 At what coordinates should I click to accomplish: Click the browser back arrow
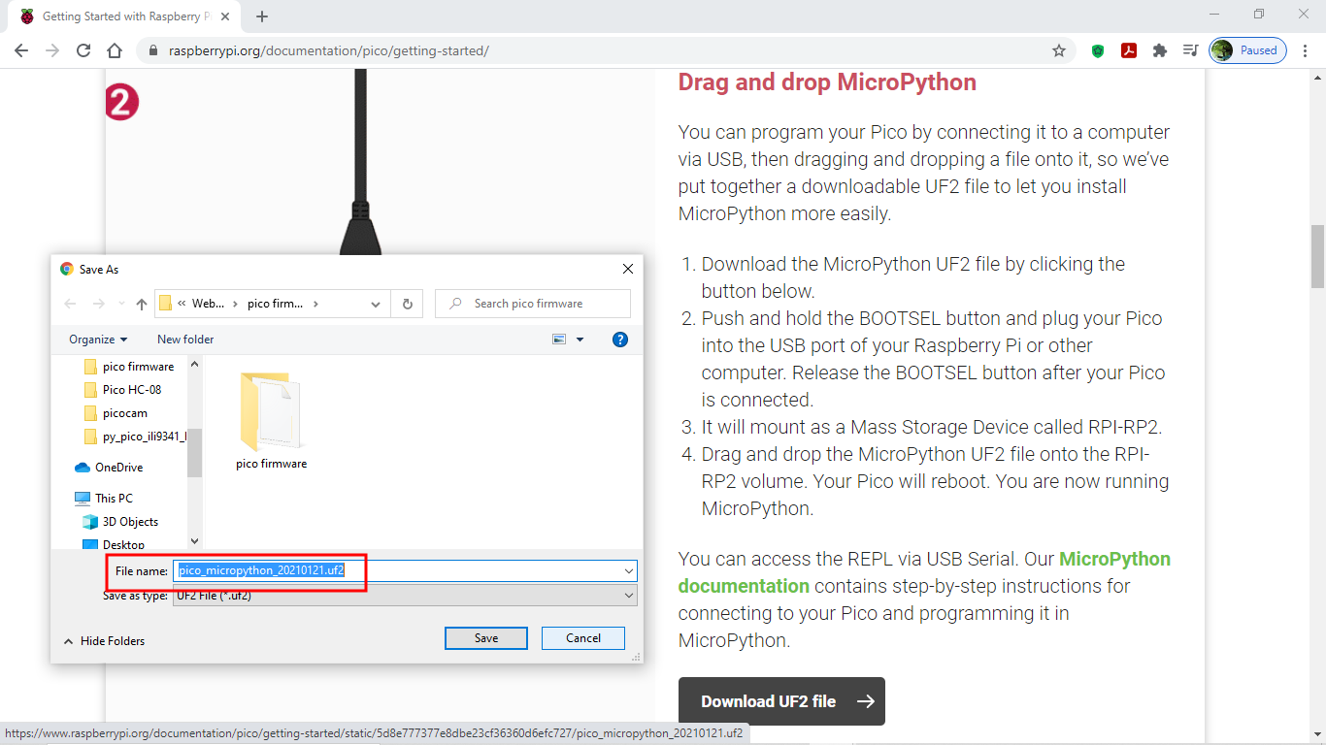pyautogui.click(x=21, y=50)
